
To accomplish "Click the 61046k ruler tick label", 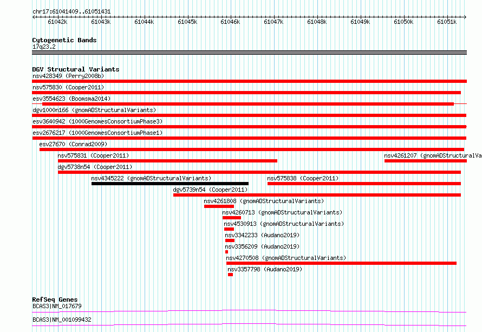I will (x=230, y=22).
